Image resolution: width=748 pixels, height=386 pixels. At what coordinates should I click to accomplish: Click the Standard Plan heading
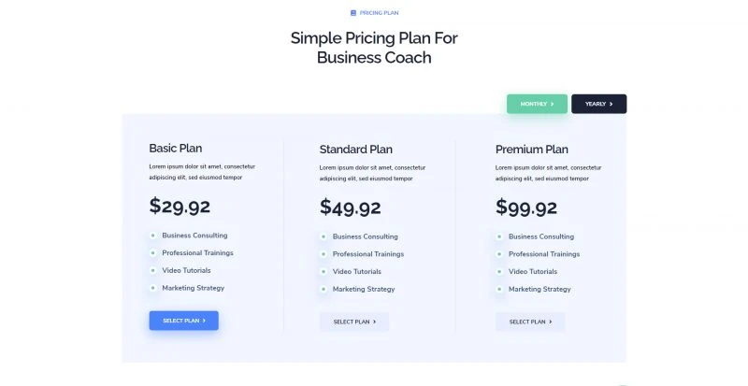pyautogui.click(x=356, y=150)
